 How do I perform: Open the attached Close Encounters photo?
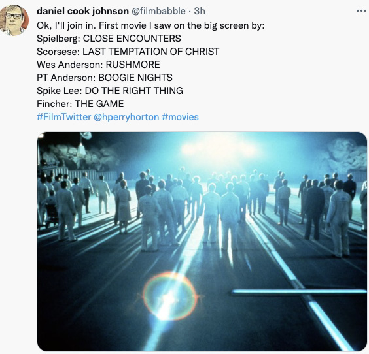[202, 242]
